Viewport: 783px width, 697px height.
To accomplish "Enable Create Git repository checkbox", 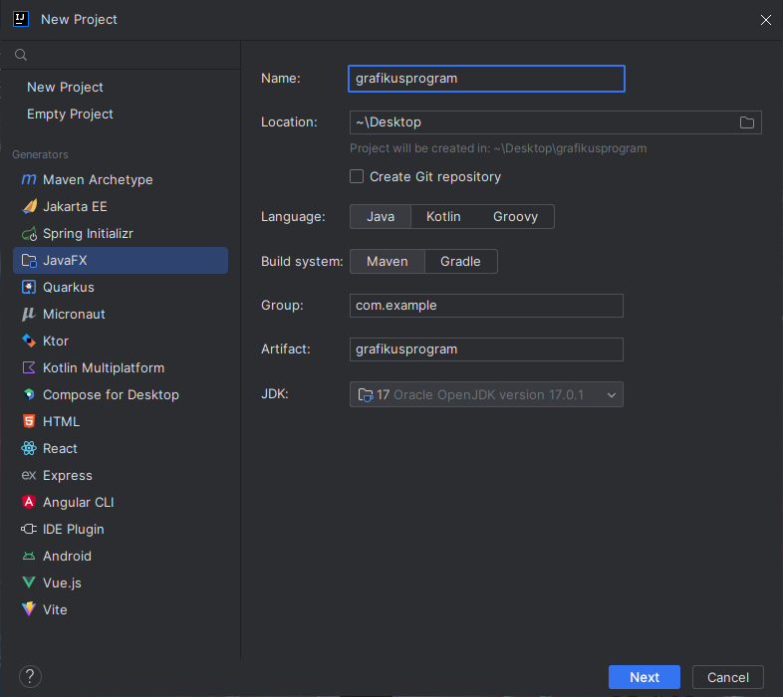I will pos(357,177).
